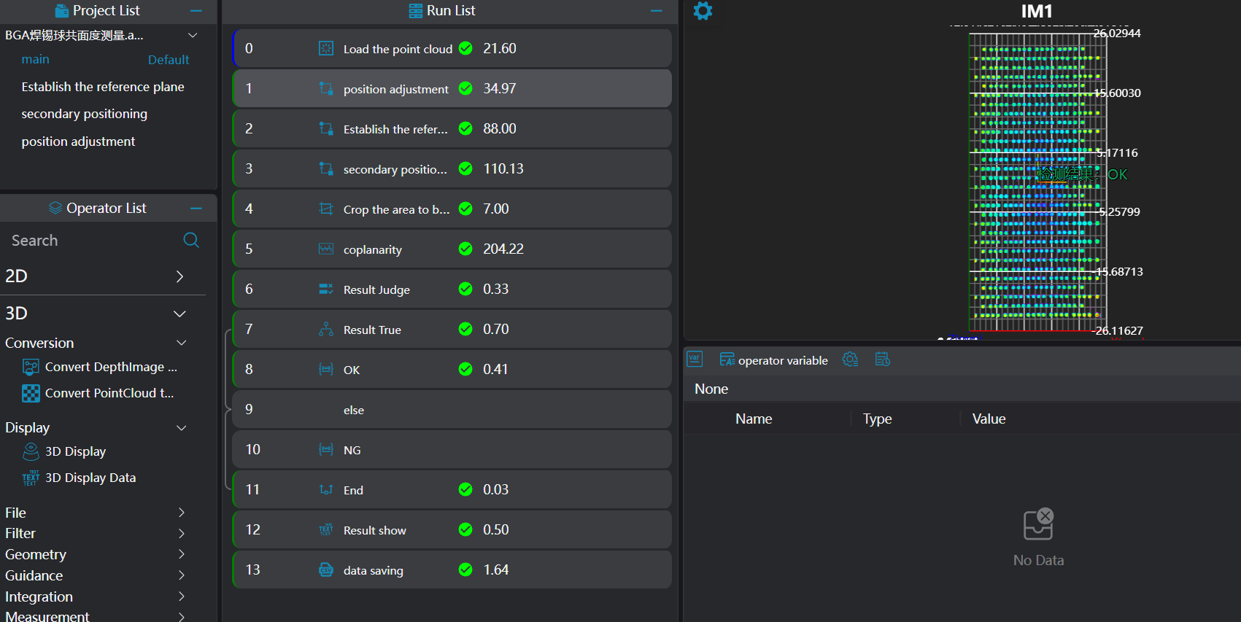The width and height of the screenshot is (1241, 622).
Task: Click the Load the point cloud step icon
Action: coord(326,49)
